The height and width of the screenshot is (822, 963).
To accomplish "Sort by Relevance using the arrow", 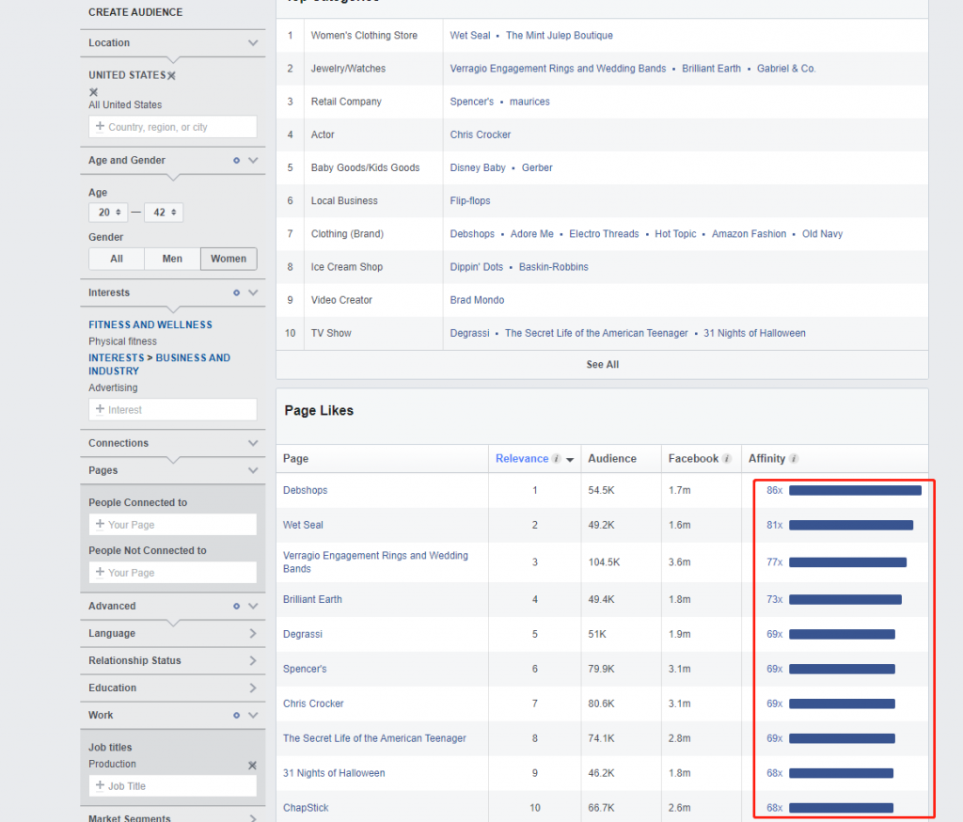I will coord(570,460).
